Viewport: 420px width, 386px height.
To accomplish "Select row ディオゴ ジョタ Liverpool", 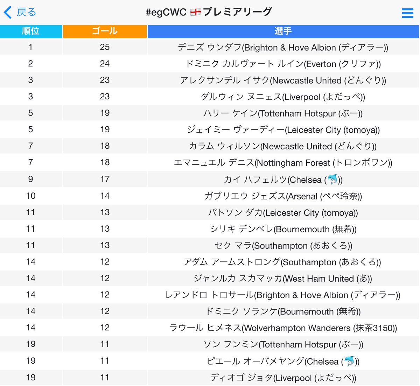I will [x=210, y=377].
